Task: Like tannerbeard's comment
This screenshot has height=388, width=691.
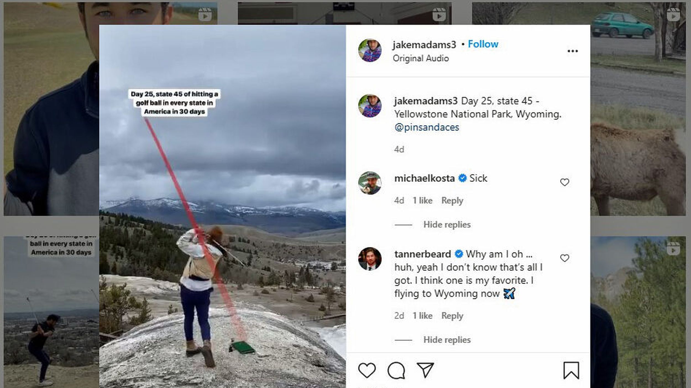Action: 564,258
